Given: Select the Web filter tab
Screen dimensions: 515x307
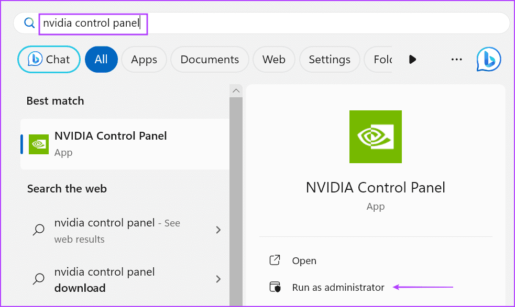Looking at the screenshot, I should click(273, 59).
